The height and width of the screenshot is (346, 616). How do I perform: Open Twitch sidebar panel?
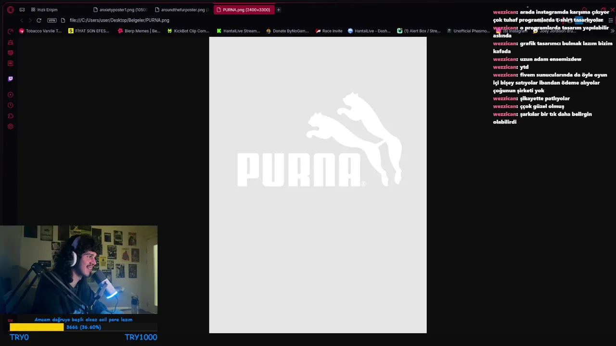tap(11, 79)
